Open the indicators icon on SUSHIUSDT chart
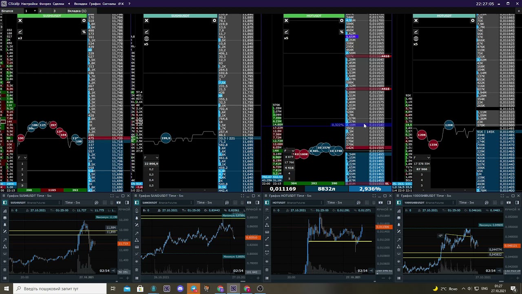 [5, 211]
